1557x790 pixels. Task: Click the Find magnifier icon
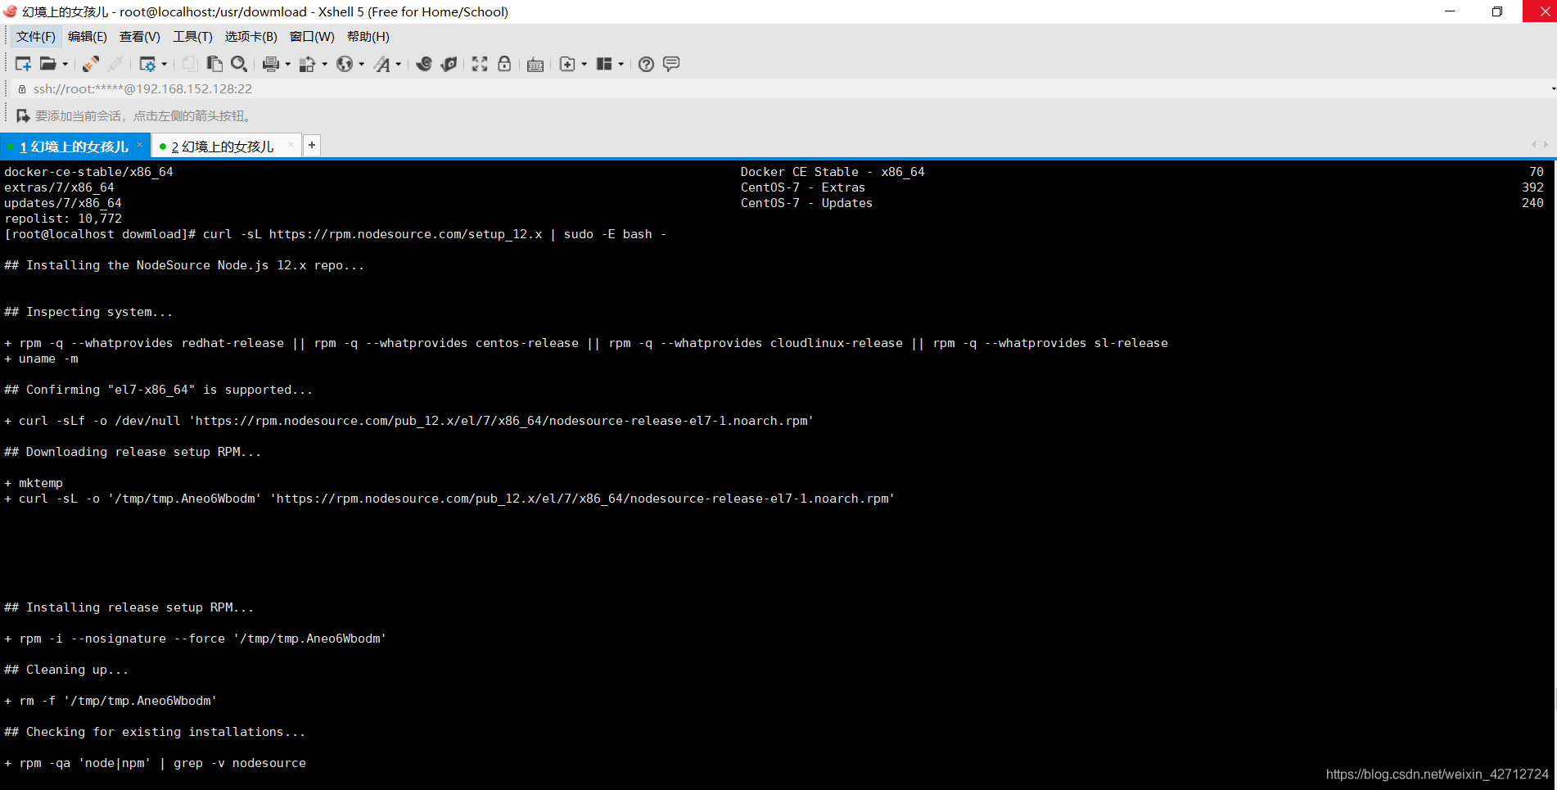[239, 64]
